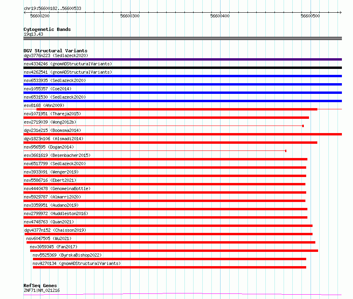Click ruler coordinate 56600500
Screen dimensions: 353x299
pyautogui.click(x=310, y=16)
